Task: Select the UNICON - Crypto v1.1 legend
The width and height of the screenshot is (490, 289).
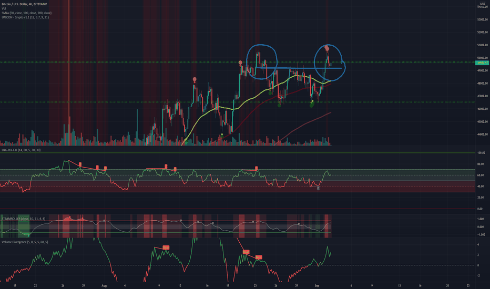Action: 25,17
